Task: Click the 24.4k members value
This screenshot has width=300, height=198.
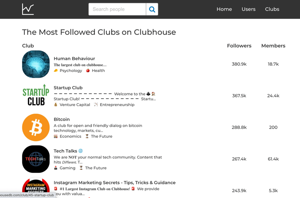Action: 273,96
